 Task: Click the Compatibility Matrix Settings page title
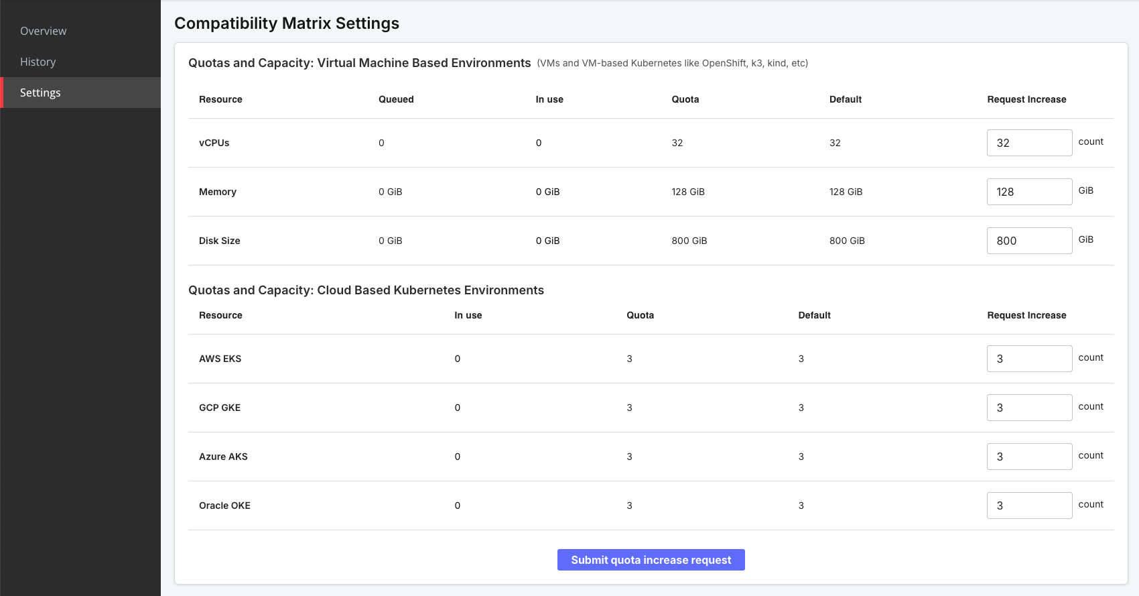[287, 23]
